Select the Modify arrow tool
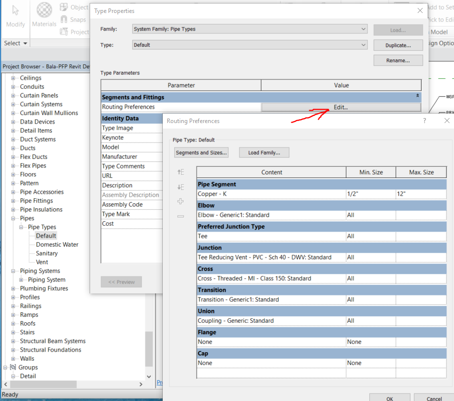 pyautogui.click(x=15, y=11)
